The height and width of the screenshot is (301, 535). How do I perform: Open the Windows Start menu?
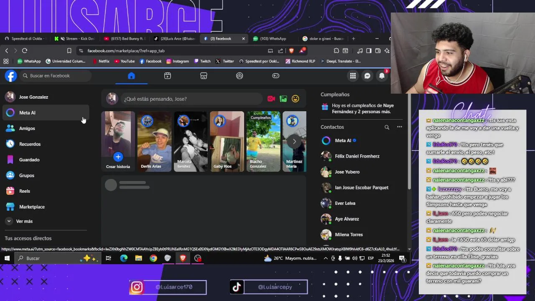(7, 258)
